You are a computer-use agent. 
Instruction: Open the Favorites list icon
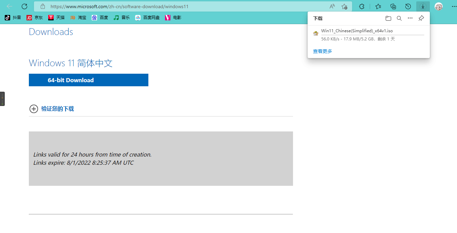[378, 6]
